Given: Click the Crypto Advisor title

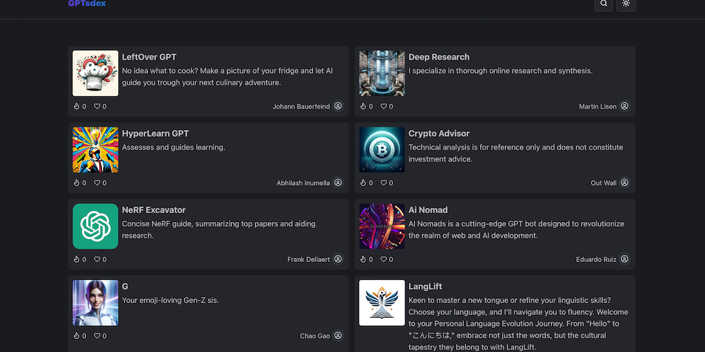Looking at the screenshot, I should click(x=439, y=133).
